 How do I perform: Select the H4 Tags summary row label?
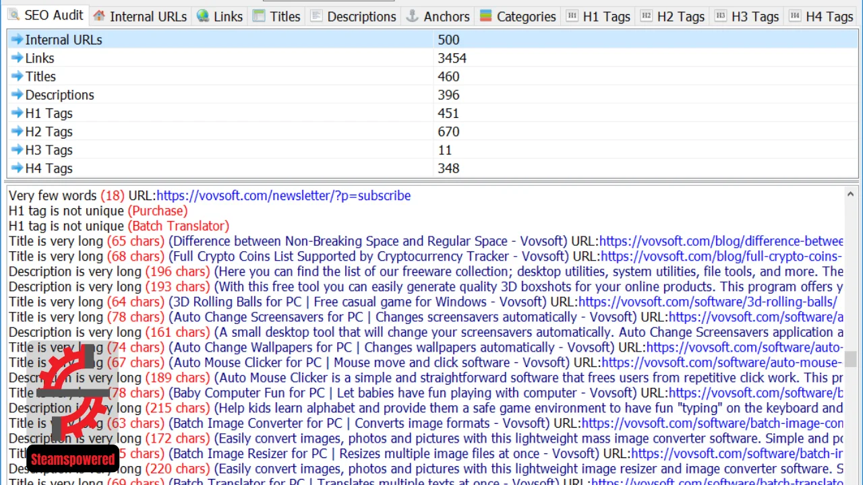point(49,168)
